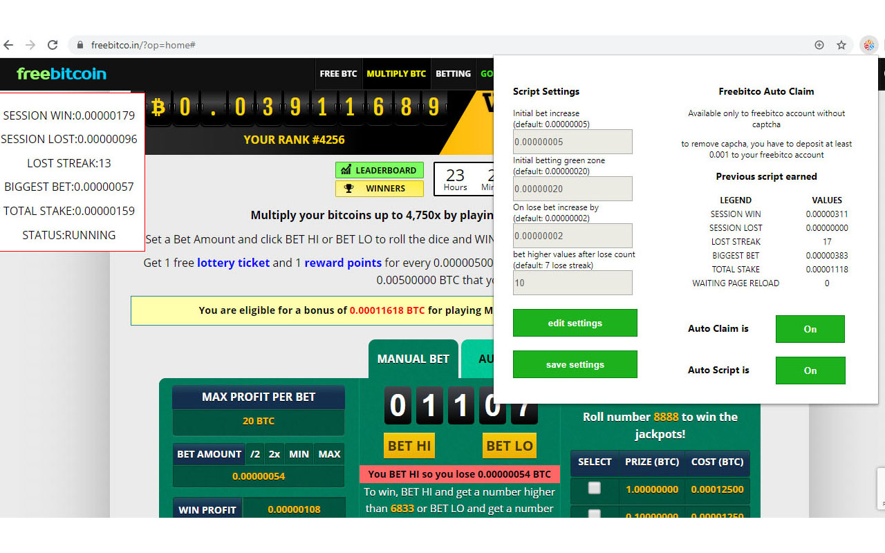Bookmark page with the star icon
This screenshot has height=553, width=885.
(841, 45)
